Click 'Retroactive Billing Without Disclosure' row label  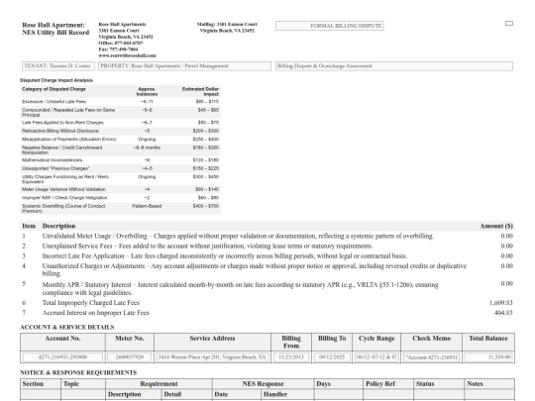[60, 131]
